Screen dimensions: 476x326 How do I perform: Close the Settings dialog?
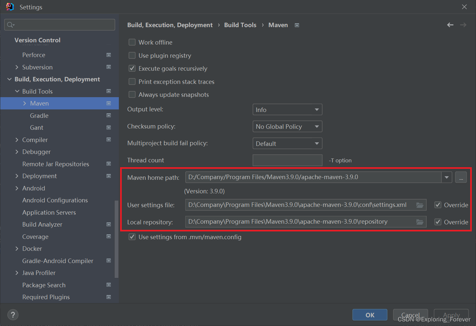click(x=464, y=7)
